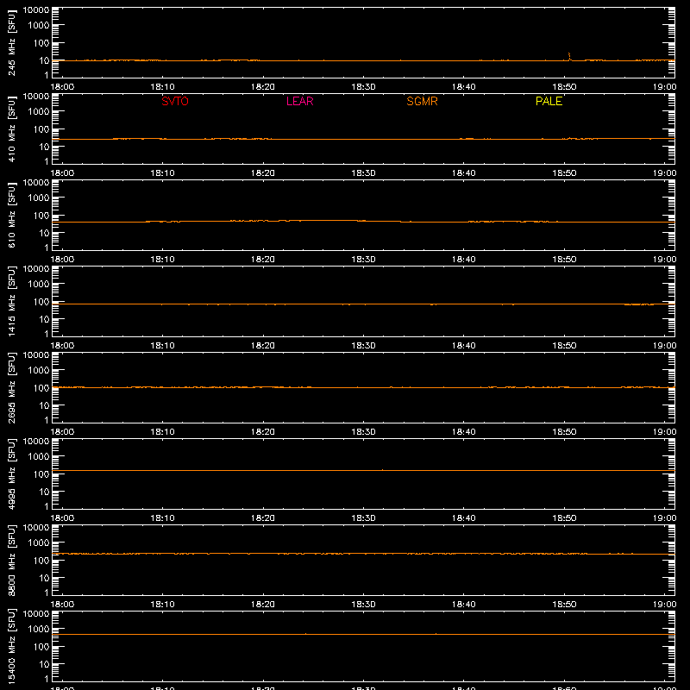Screen dimensions: 690x690
Task: Click the 18:30 time label under the 410 MHz plot
Action: coord(363,173)
